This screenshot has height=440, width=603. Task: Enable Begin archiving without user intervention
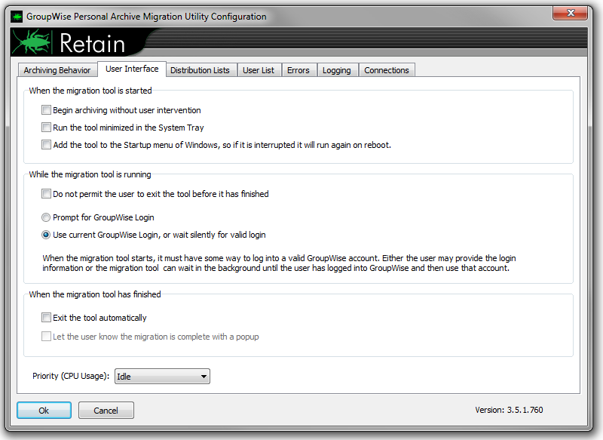coord(46,110)
